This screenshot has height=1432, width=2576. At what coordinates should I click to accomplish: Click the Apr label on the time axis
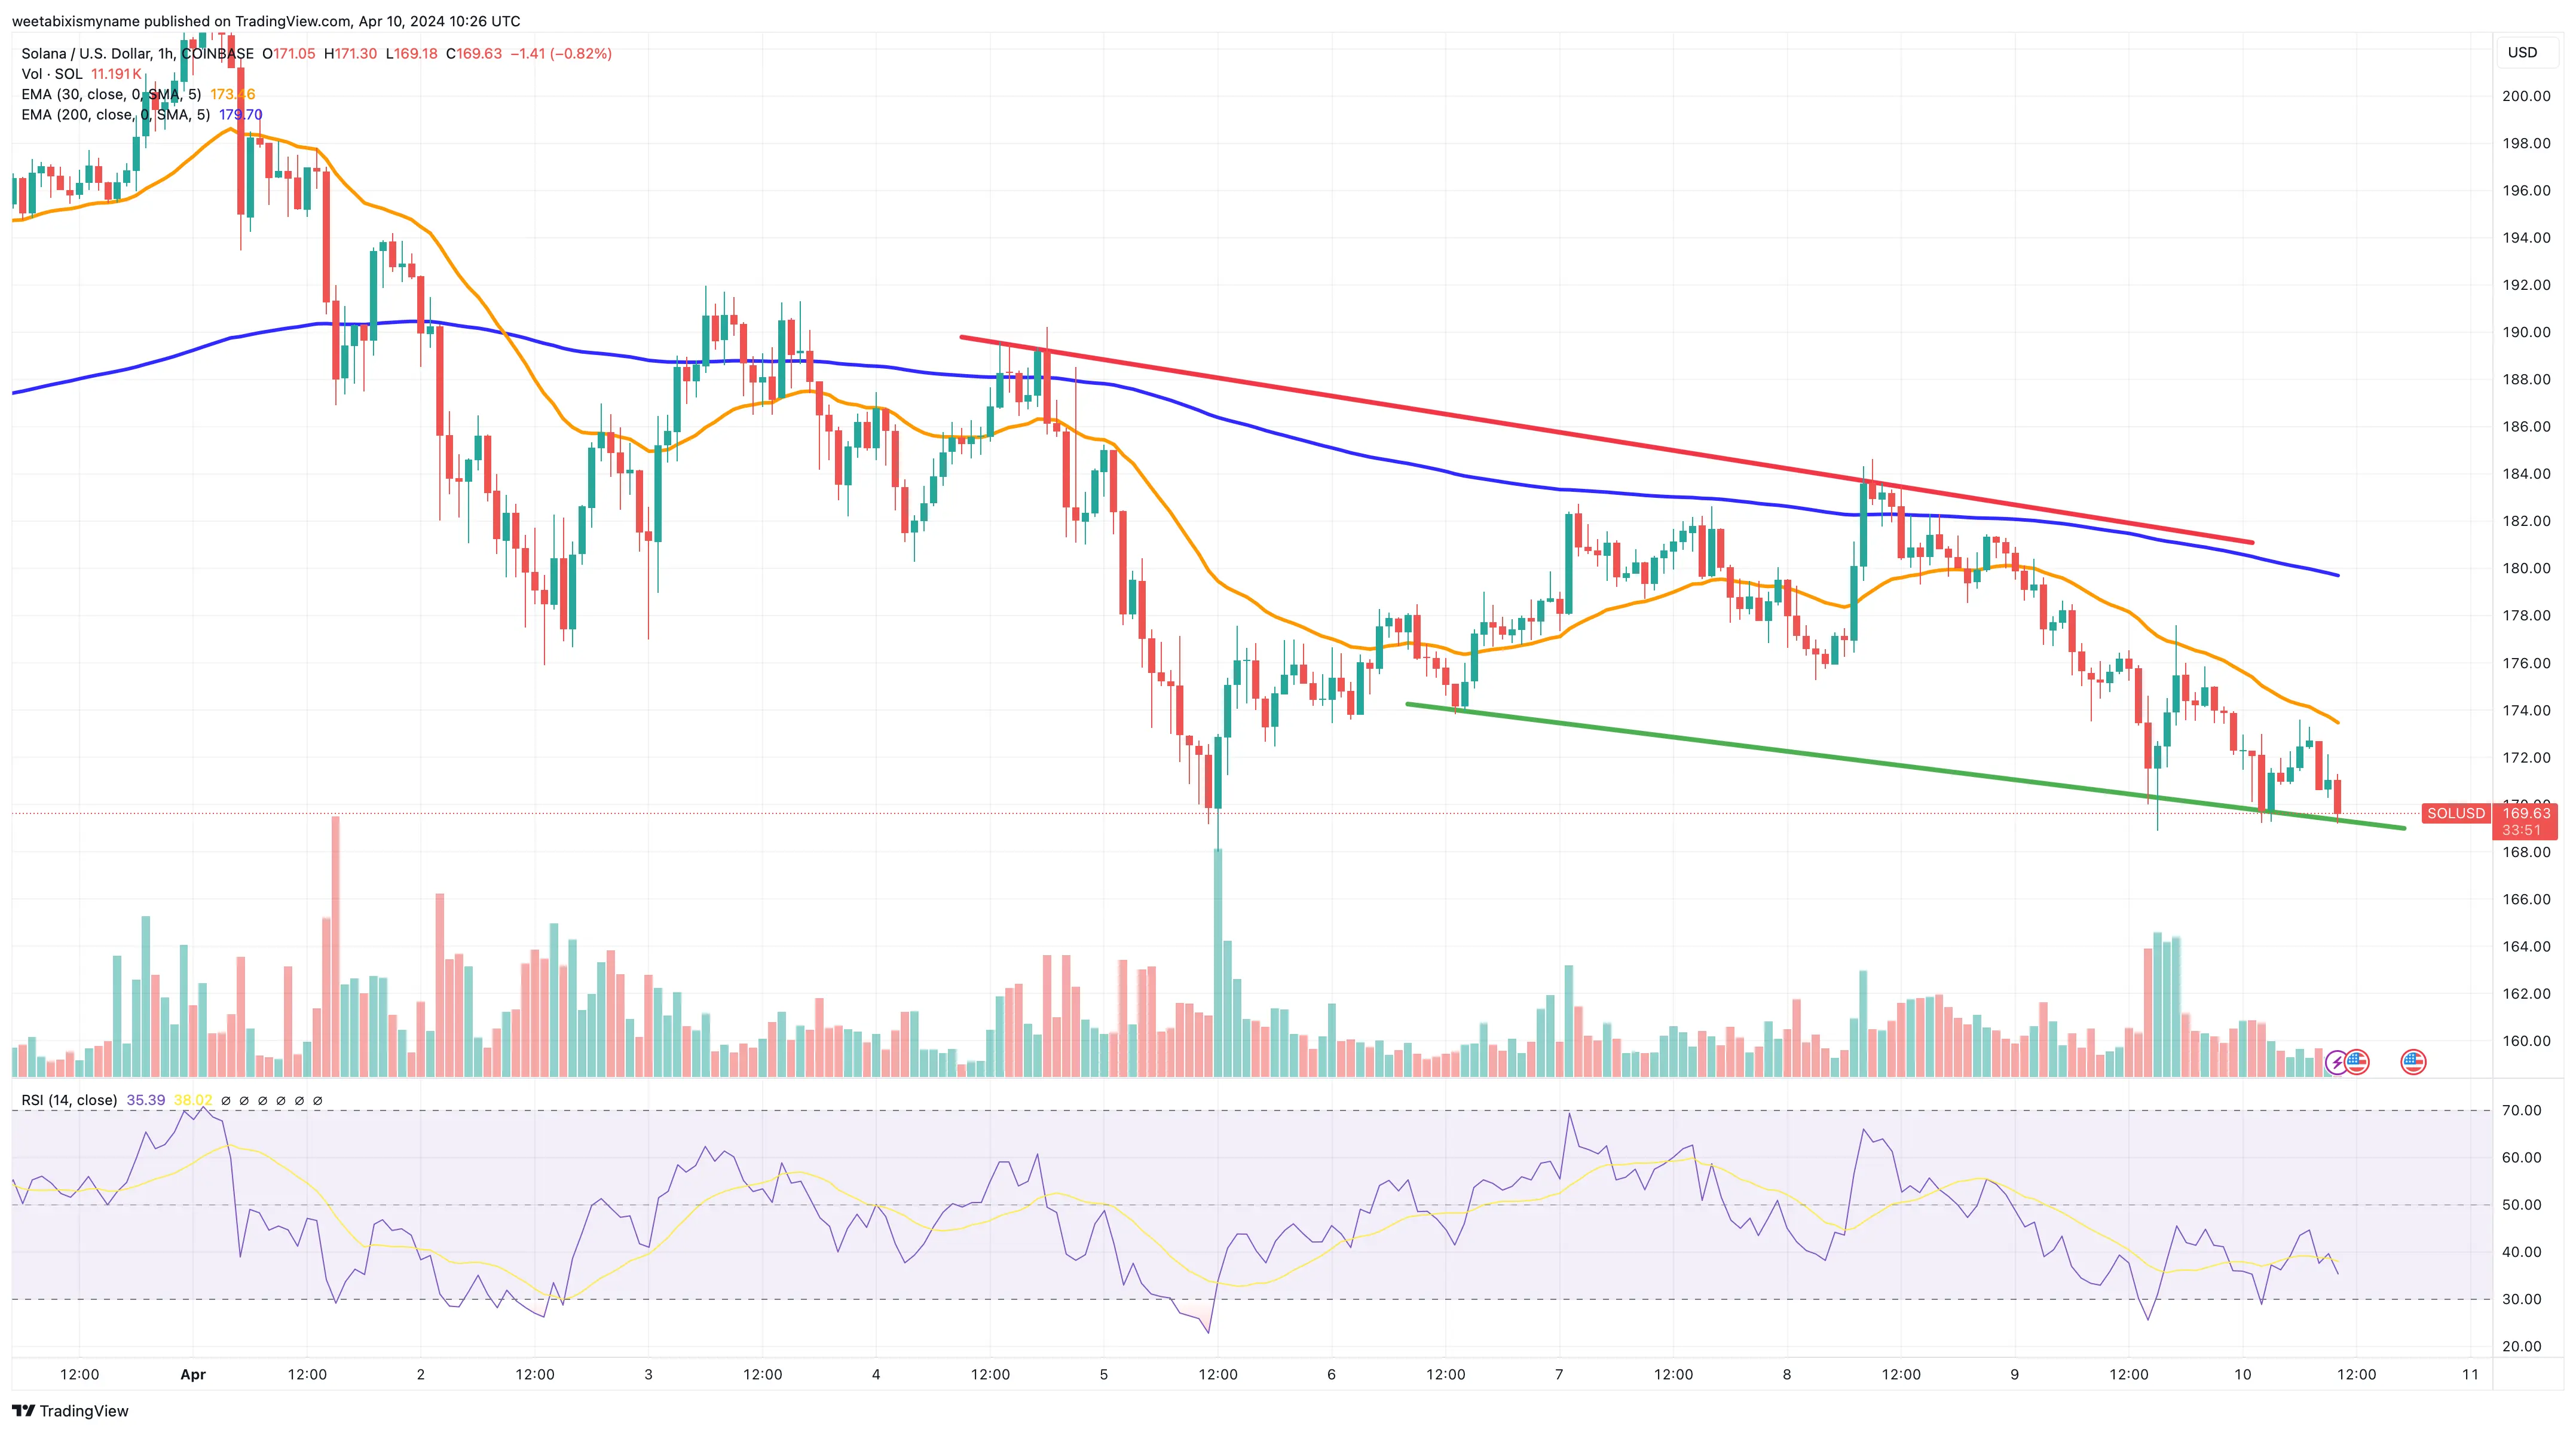(193, 1374)
